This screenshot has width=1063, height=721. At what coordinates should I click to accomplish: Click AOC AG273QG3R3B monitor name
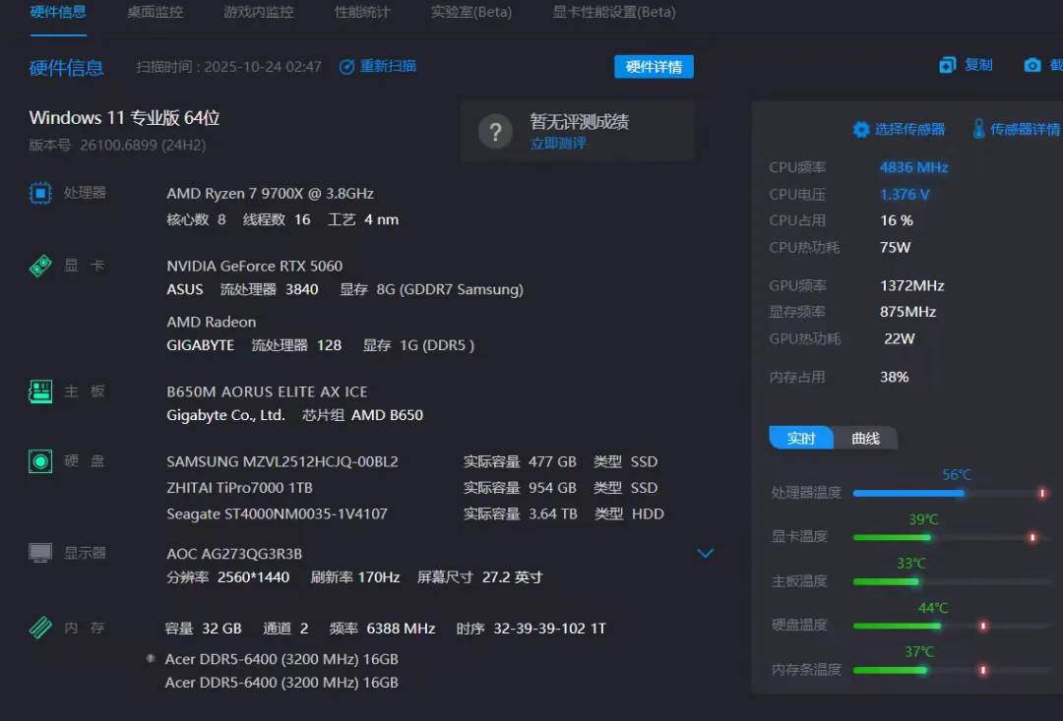(234, 554)
